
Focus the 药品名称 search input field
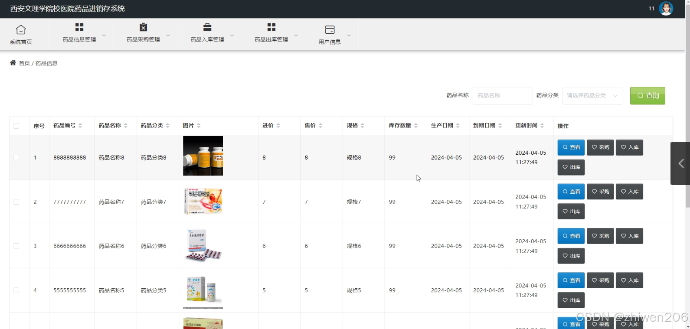(502, 96)
